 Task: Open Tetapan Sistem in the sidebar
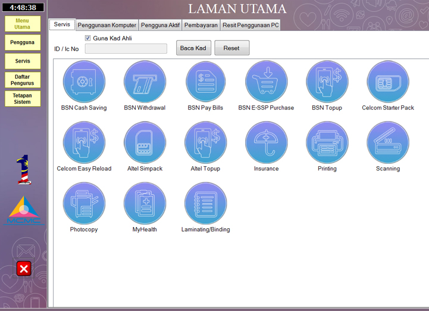coord(23,99)
